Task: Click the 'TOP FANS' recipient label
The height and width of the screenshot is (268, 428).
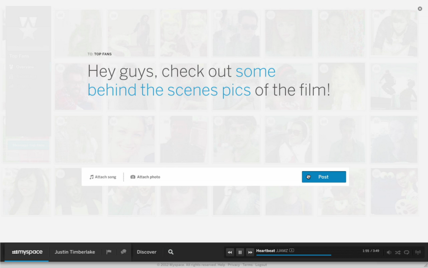Action: (103, 54)
